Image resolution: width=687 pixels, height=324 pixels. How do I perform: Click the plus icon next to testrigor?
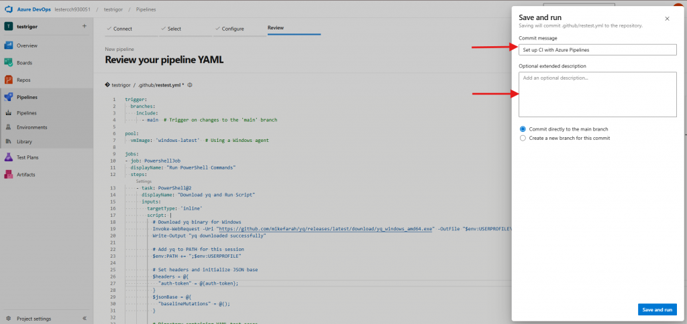click(x=84, y=26)
